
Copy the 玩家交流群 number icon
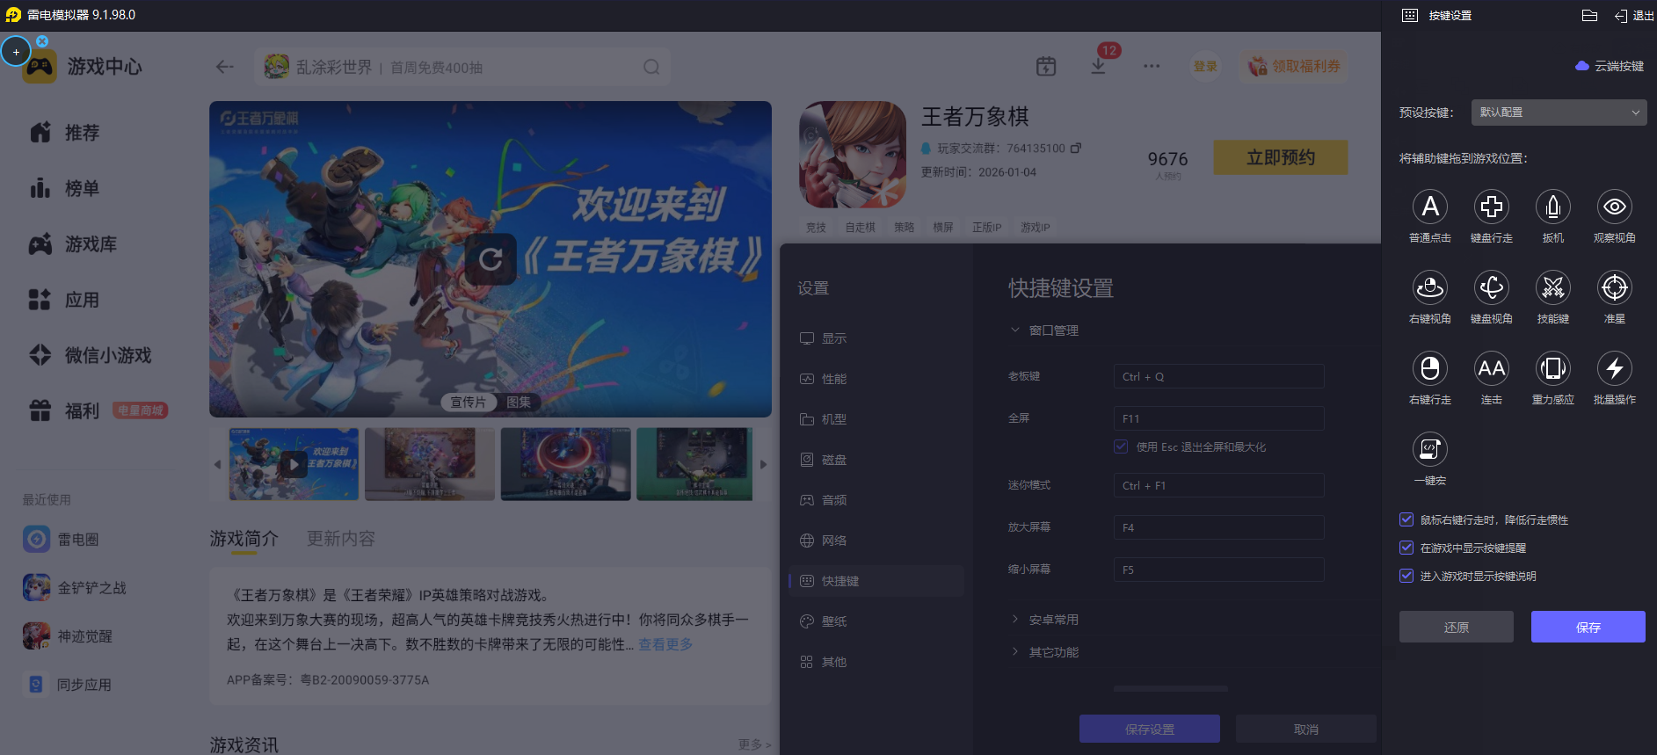tap(1076, 148)
